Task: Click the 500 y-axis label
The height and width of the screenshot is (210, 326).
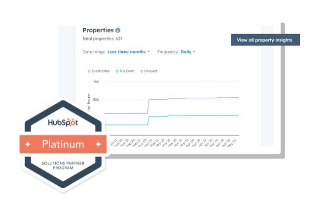Action: coord(96,100)
